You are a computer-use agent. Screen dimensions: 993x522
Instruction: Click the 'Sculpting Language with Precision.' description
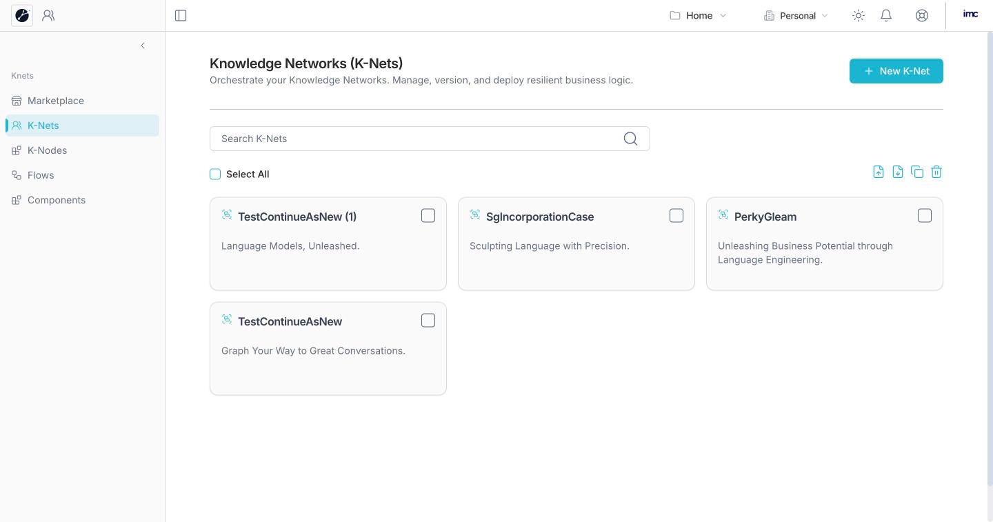[x=550, y=246]
